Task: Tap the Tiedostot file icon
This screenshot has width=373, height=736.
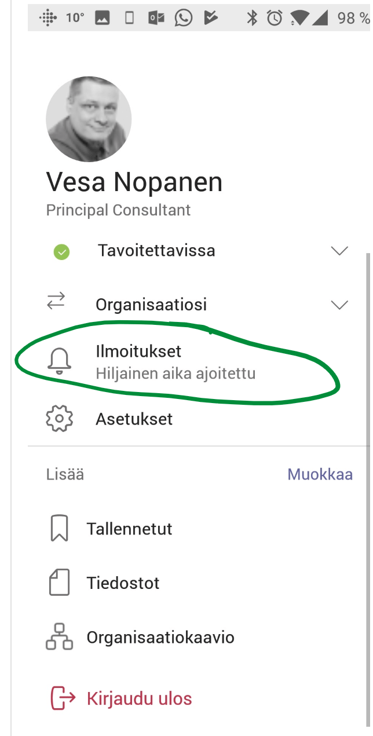Action: tap(59, 583)
